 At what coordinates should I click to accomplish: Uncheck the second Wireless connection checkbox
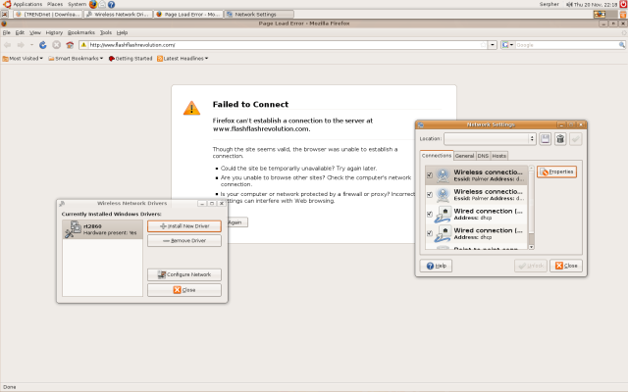[430, 195]
